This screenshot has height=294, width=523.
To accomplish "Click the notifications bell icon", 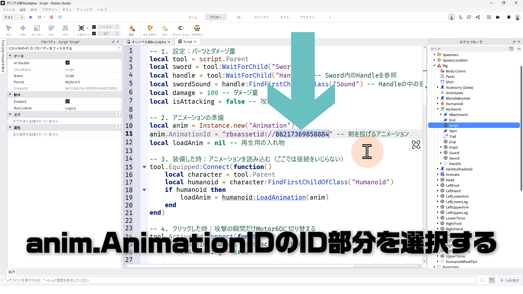I will (509, 17).
